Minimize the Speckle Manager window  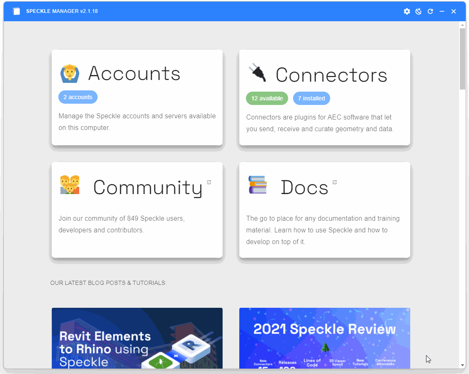(x=442, y=11)
